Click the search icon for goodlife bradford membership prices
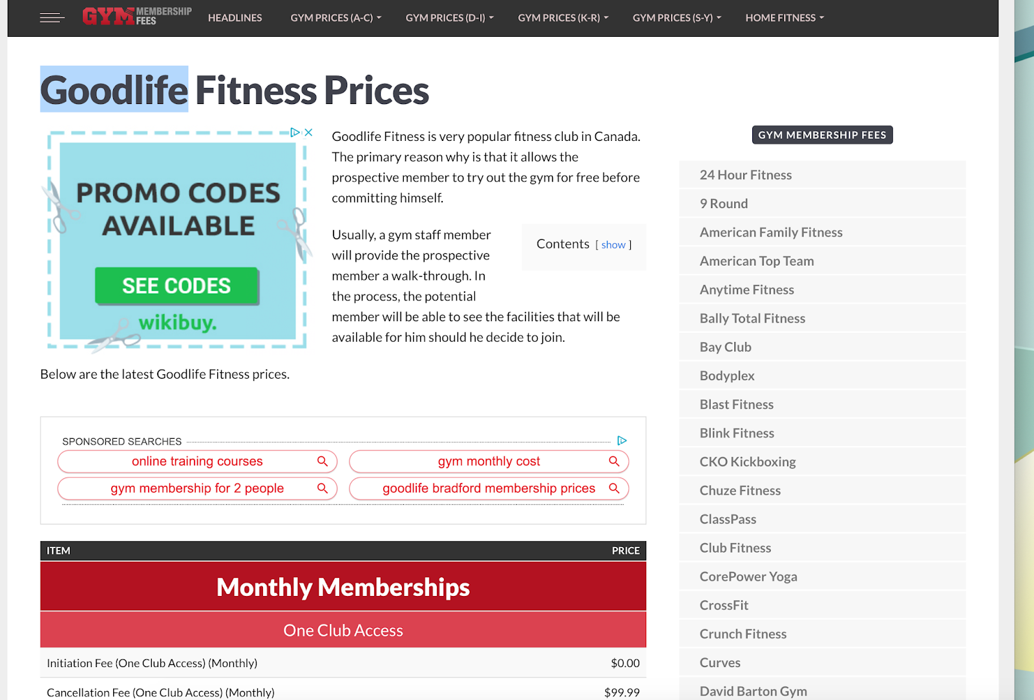1034x700 pixels. [x=613, y=488]
